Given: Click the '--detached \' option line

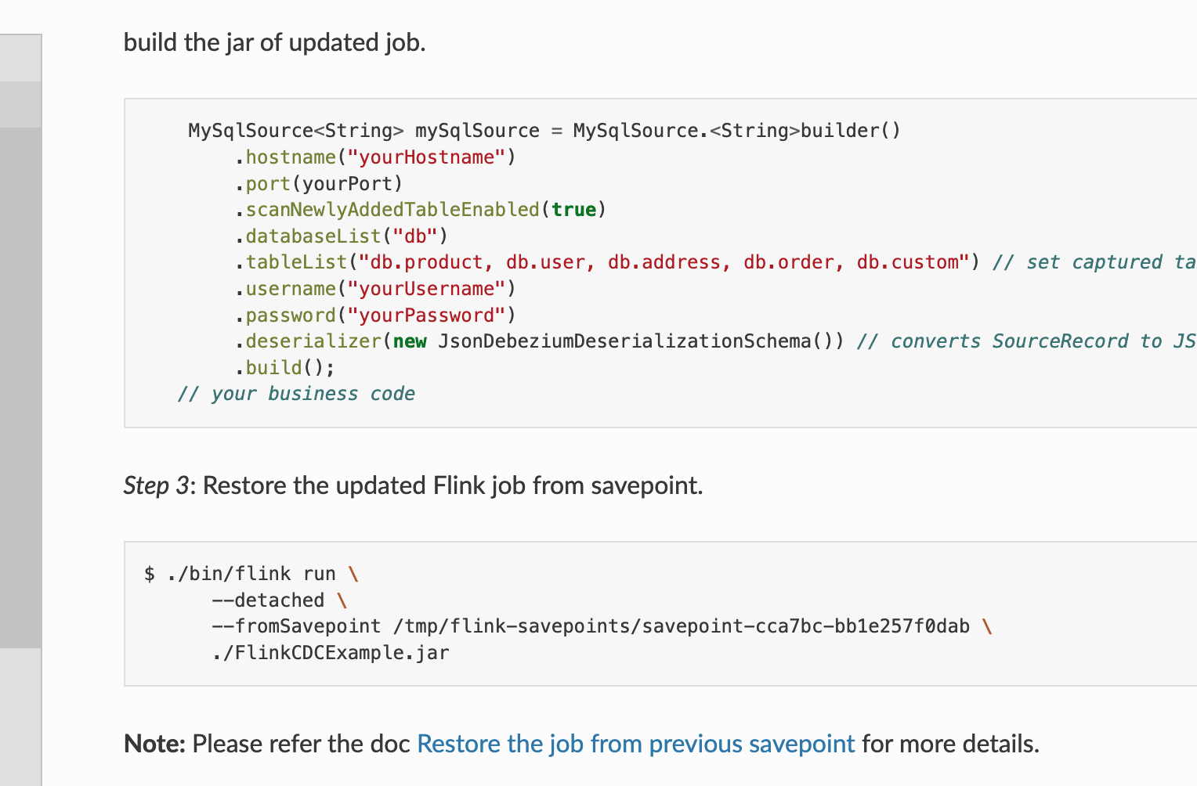Looking at the screenshot, I should pos(280,600).
